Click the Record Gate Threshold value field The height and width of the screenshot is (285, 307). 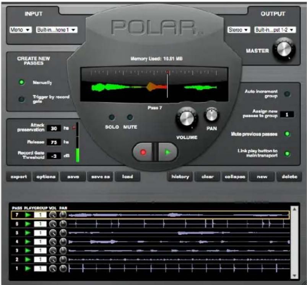click(54, 156)
